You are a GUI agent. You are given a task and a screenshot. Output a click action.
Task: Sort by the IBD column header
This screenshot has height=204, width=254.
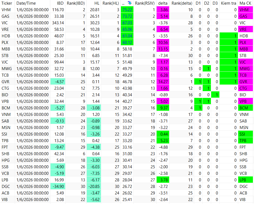pos(58,3)
